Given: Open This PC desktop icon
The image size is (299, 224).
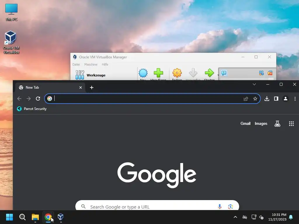Looking at the screenshot, I should [x=11, y=12].
